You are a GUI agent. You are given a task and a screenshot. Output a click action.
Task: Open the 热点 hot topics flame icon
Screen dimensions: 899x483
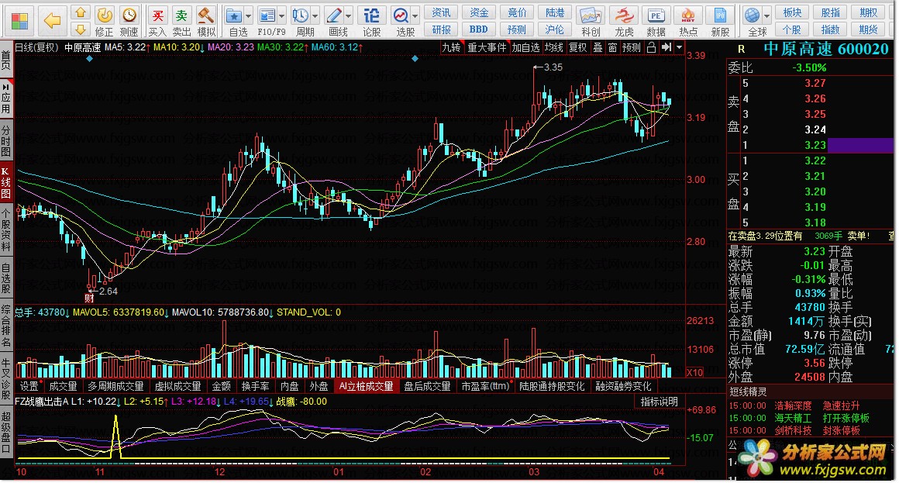pos(688,16)
